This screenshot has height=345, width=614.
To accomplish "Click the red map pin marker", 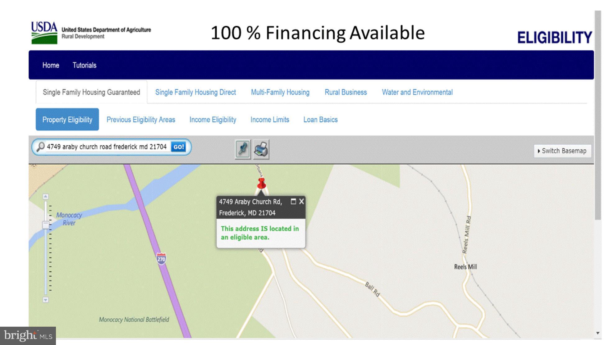I will (262, 184).
